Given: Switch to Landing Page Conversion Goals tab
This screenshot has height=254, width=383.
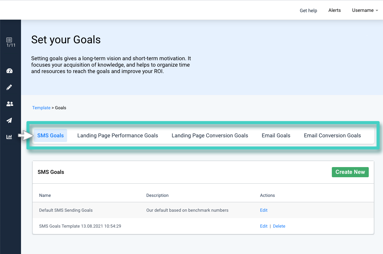Looking at the screenshot, I should coord(210,136).
